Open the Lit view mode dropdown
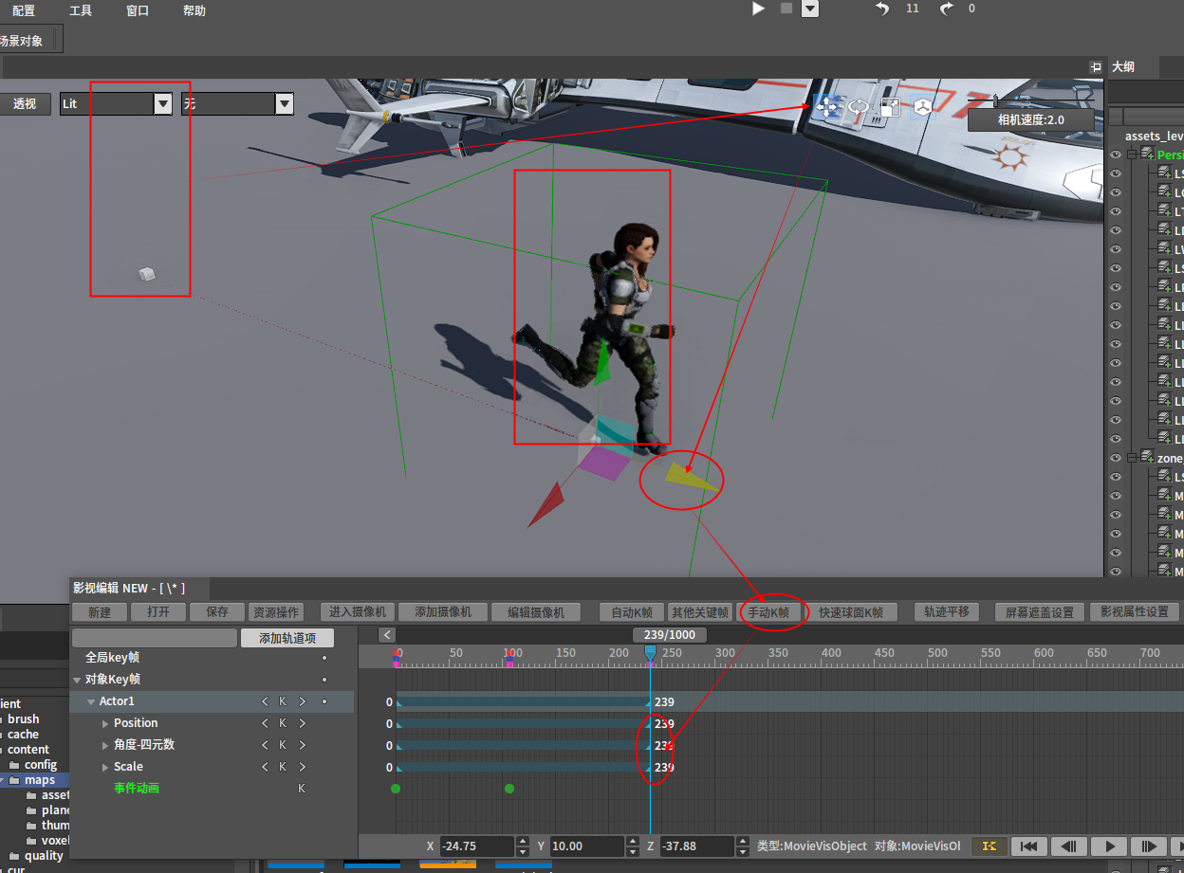Viewport: 1184px width, 873px height. pyautogui.click(x=163, y=103)
